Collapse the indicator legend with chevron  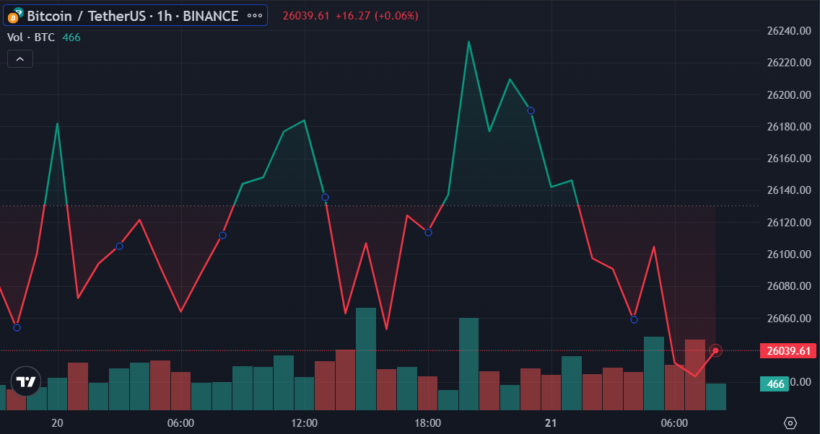tap(20, 59)
